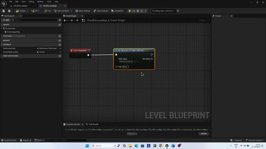Open play mode options three-dot menu
This screenshot has height=149, width=266.
[145, 11]
